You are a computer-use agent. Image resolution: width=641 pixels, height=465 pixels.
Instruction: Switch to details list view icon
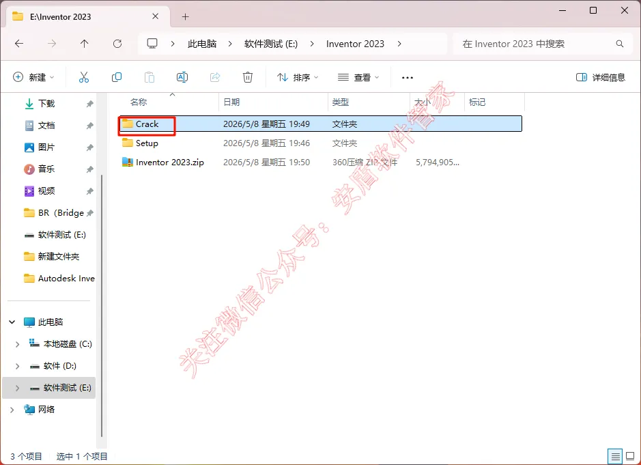[x=615, y=456]
